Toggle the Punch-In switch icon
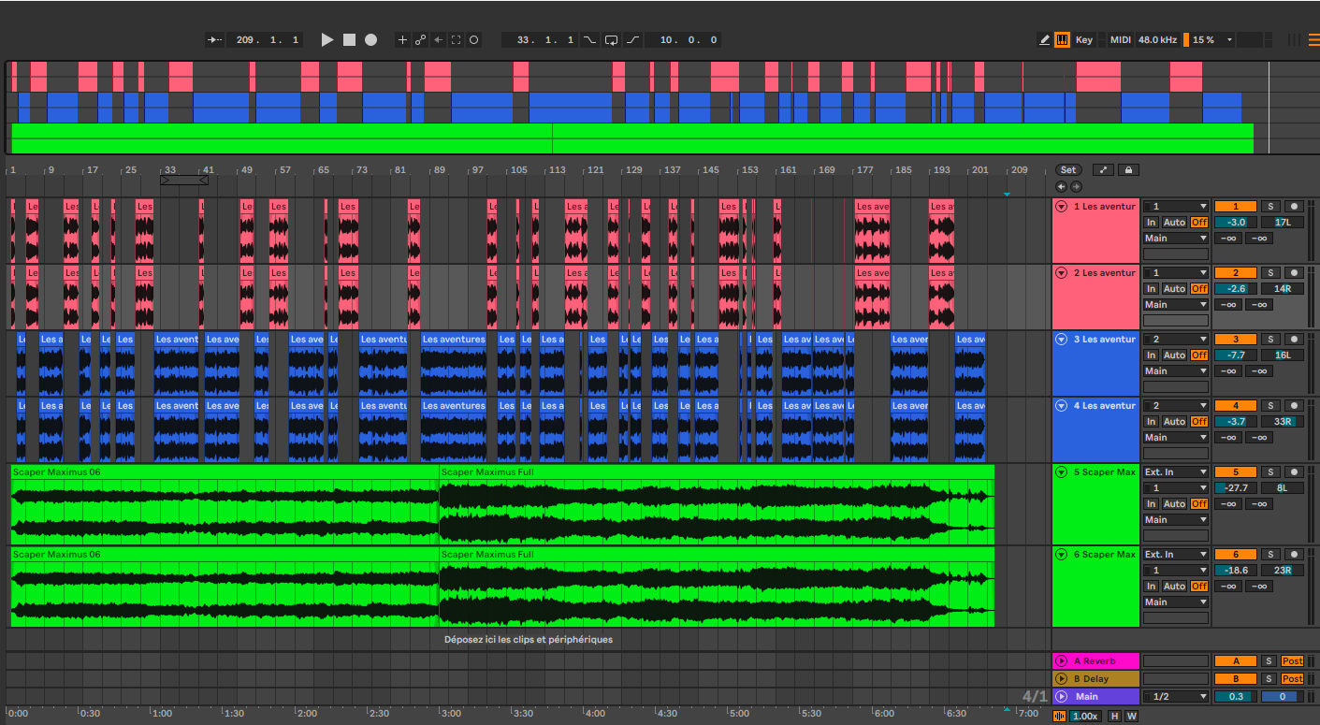 589,39
